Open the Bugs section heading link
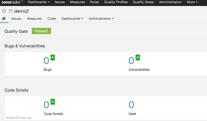Screen dimensions: 207x121 (9, 46)
